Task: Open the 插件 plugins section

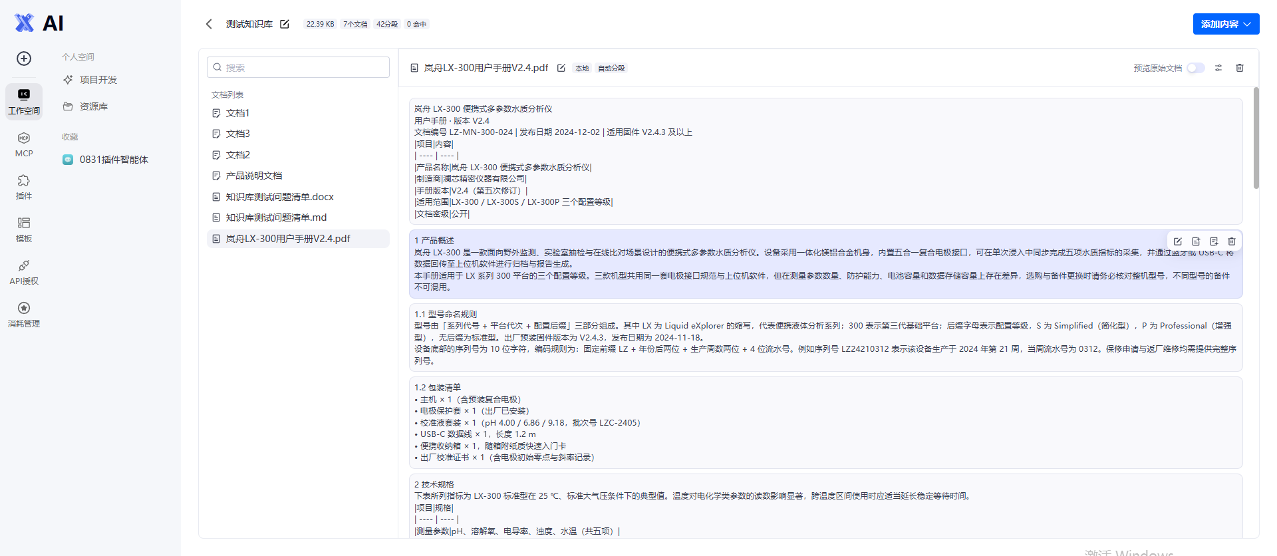Action: pos(24,187)
